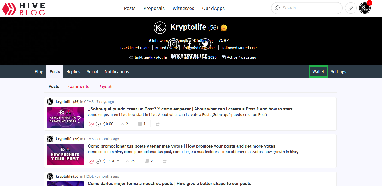Screen dimensions: 382x195
Task: Open the hamburger menu icon
Action: point(376,8)
